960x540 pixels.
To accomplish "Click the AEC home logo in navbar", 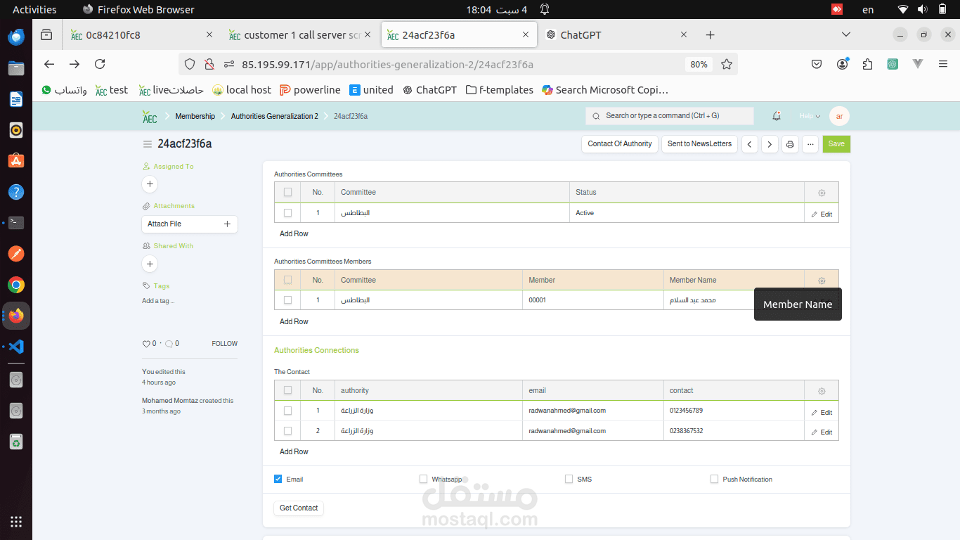I will coord(149,117).
